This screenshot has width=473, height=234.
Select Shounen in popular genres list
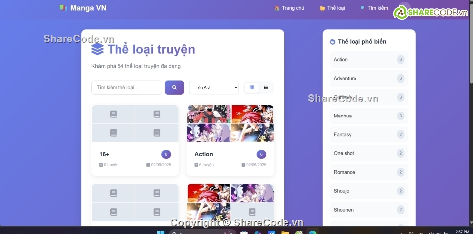369,210
